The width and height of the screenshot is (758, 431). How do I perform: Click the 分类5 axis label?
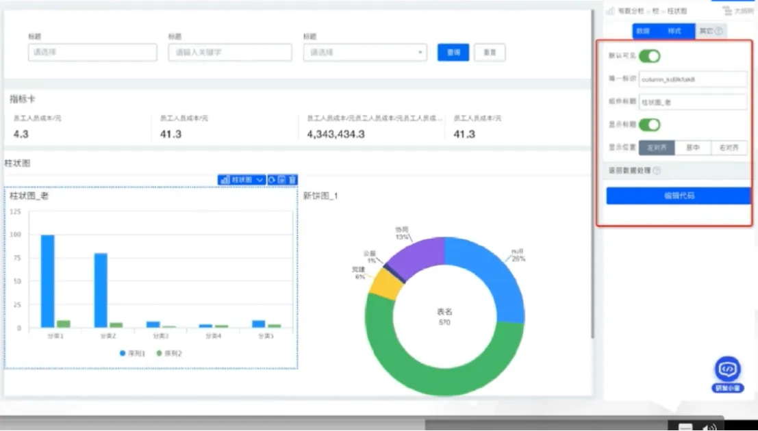266,336
